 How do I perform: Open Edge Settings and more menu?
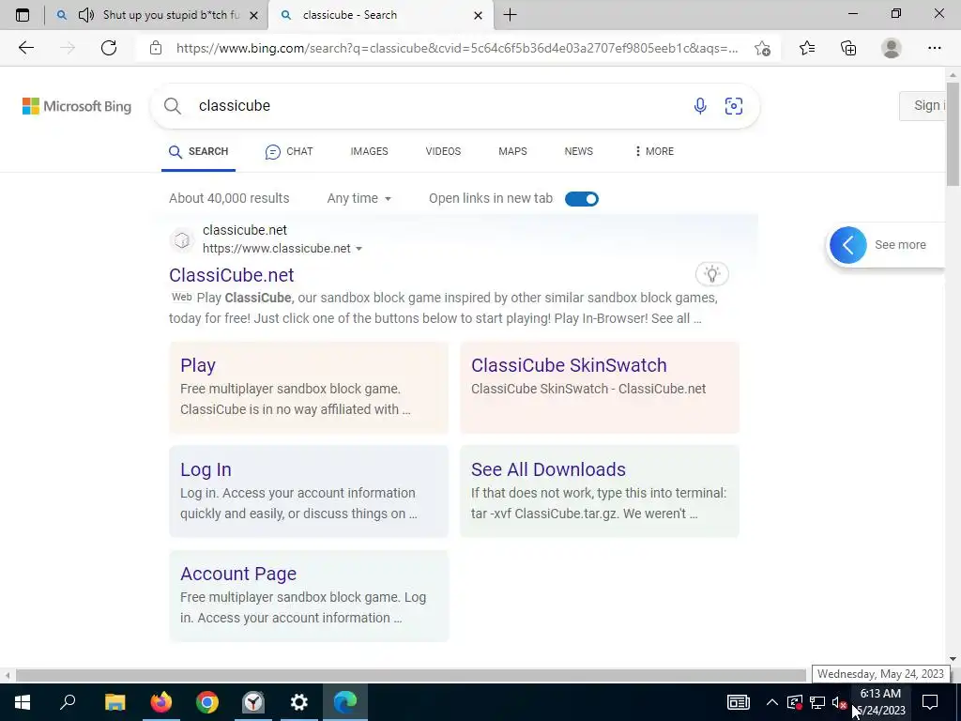tap(934, 48)
